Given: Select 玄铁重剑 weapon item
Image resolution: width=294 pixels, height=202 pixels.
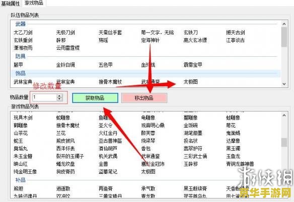Looking at the screenshot, I should click(x=23, y=40).
